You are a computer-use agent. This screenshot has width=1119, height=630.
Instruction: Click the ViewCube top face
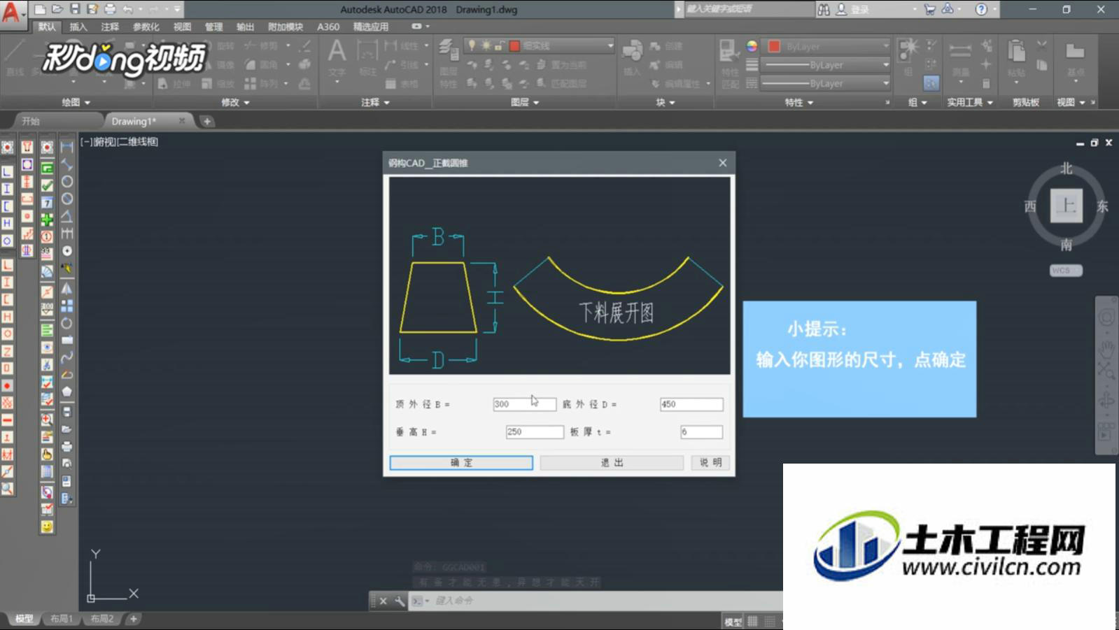(x=1066, y=206)
